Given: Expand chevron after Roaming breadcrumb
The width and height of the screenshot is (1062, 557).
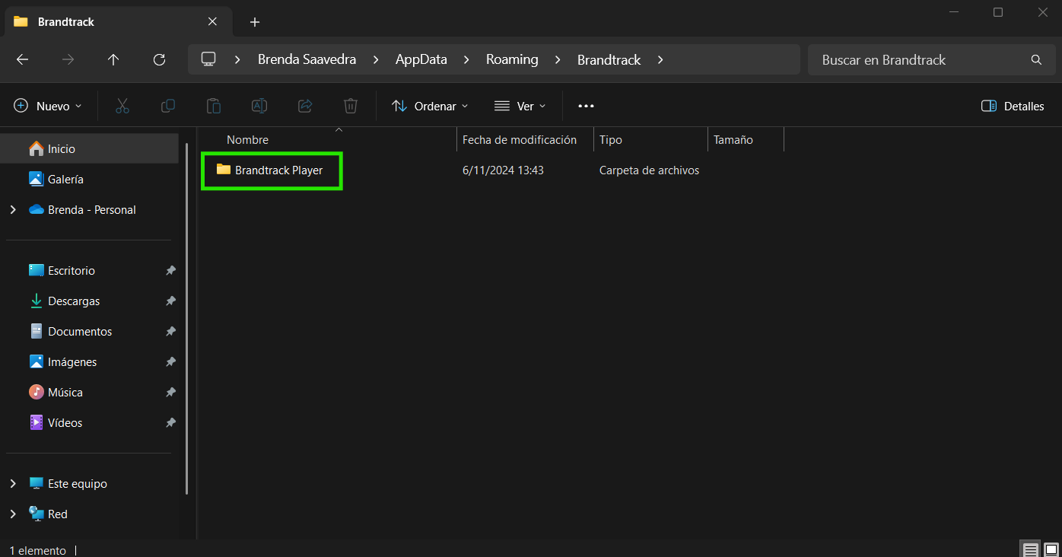Looking at the screenshot, I should click(x=558, y=59).
